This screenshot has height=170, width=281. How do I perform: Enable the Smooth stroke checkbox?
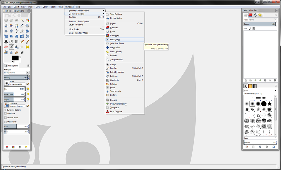pyautogui.click(x=5, y=117)
